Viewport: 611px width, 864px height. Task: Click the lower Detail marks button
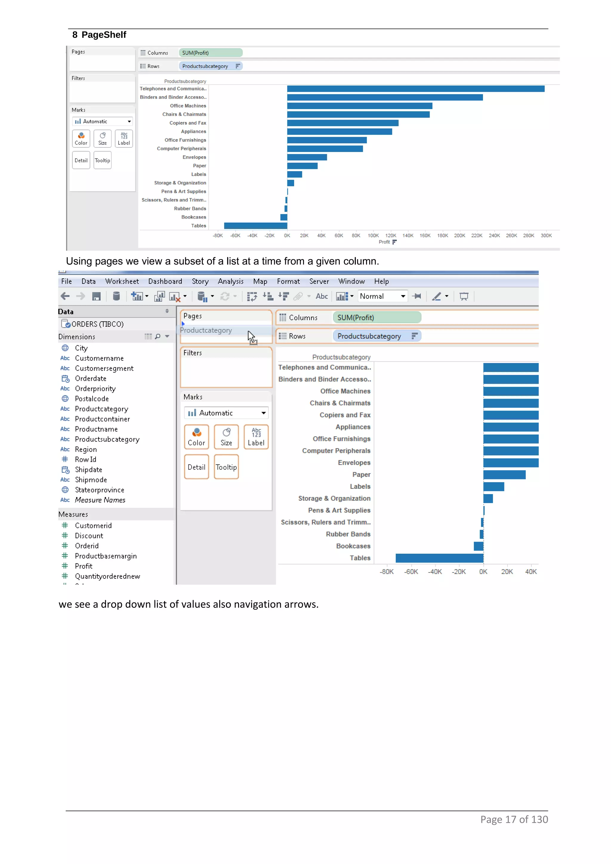197,467
